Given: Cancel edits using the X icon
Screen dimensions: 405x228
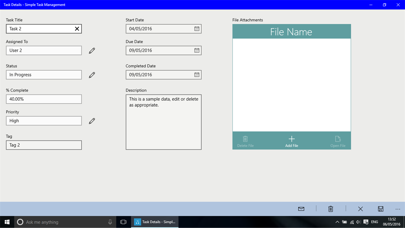Looking at the screenshot, I should click(360, 209).
